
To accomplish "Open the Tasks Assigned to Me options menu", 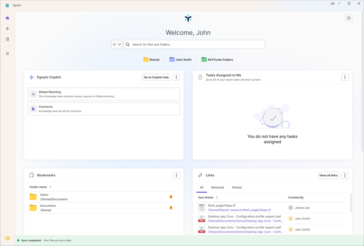I will 345,77.
